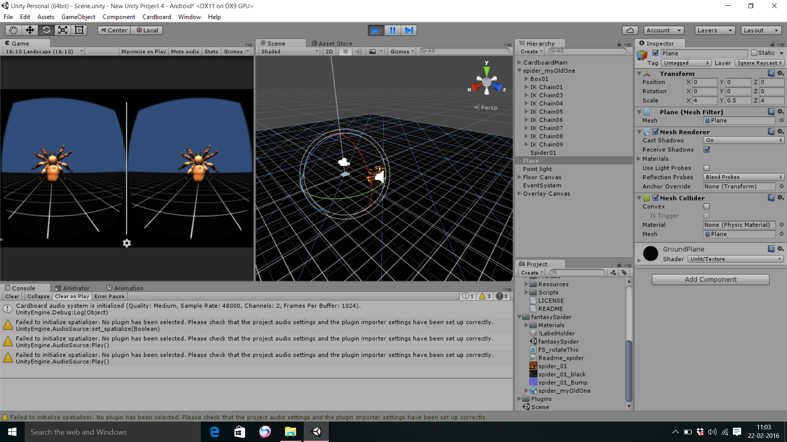This screenshot has height=442, width=787.
Task: Select the Scale tool
Action: pos(63,30)
